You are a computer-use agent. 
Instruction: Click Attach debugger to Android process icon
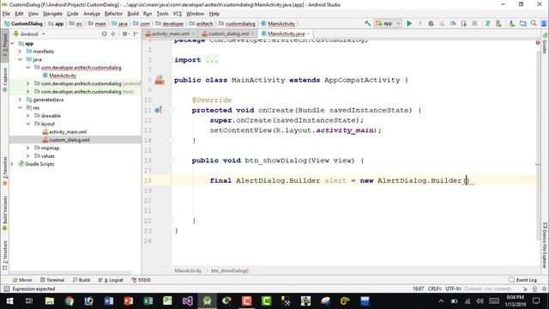pyautogui.click(x=464, y=23)
